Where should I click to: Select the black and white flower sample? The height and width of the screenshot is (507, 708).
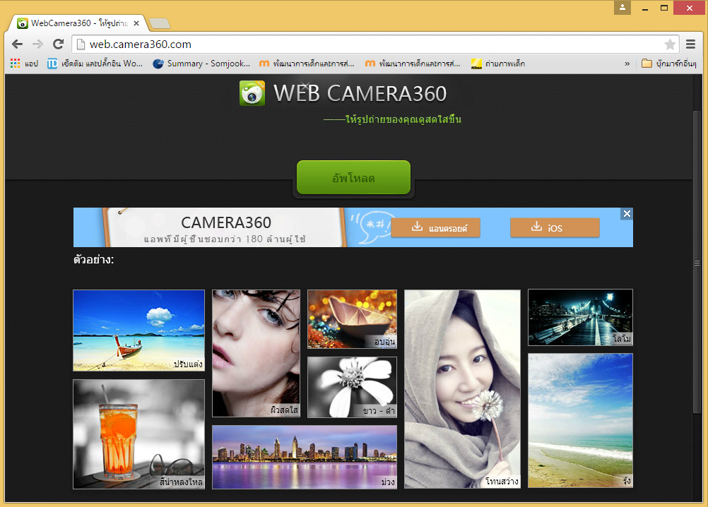(x=352, y=387)
